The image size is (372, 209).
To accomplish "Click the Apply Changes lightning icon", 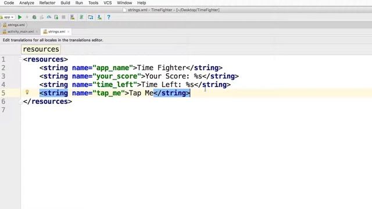I will tap(27, 17).
